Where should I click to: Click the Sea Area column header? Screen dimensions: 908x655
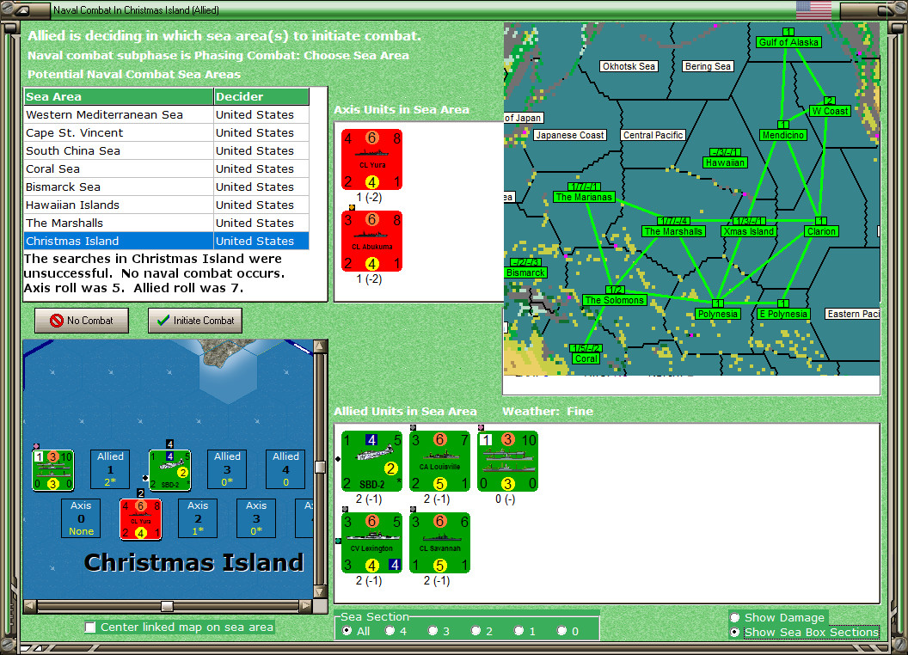tap(119, 97)
